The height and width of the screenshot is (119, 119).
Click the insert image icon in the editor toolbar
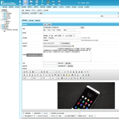coord(59,75)
